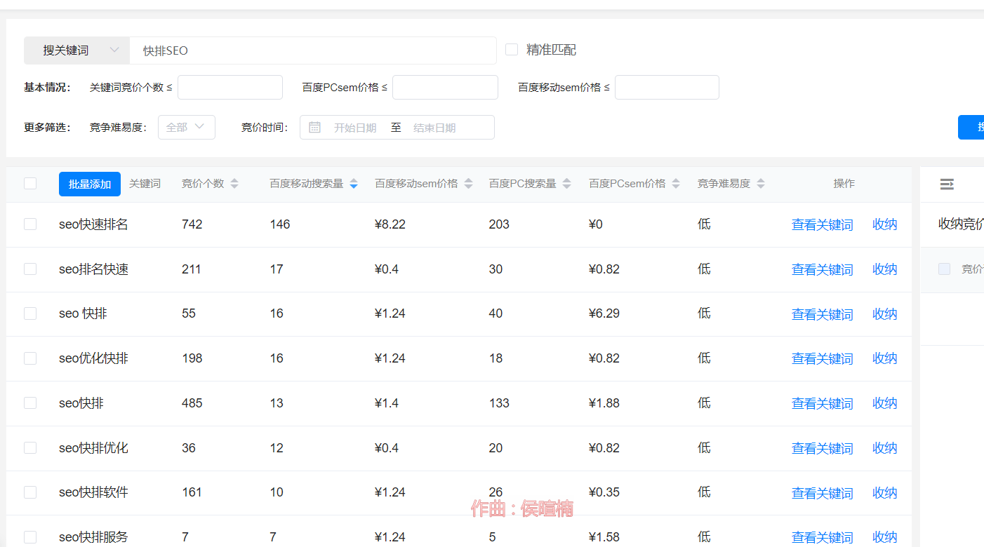Click the 133 PC search volume cell
Viewport: 984px width, 547px height.
click(x=499, y=403)
